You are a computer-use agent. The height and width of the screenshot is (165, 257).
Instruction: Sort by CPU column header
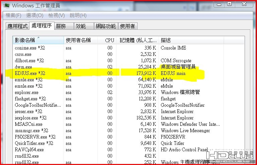point(107,40)
